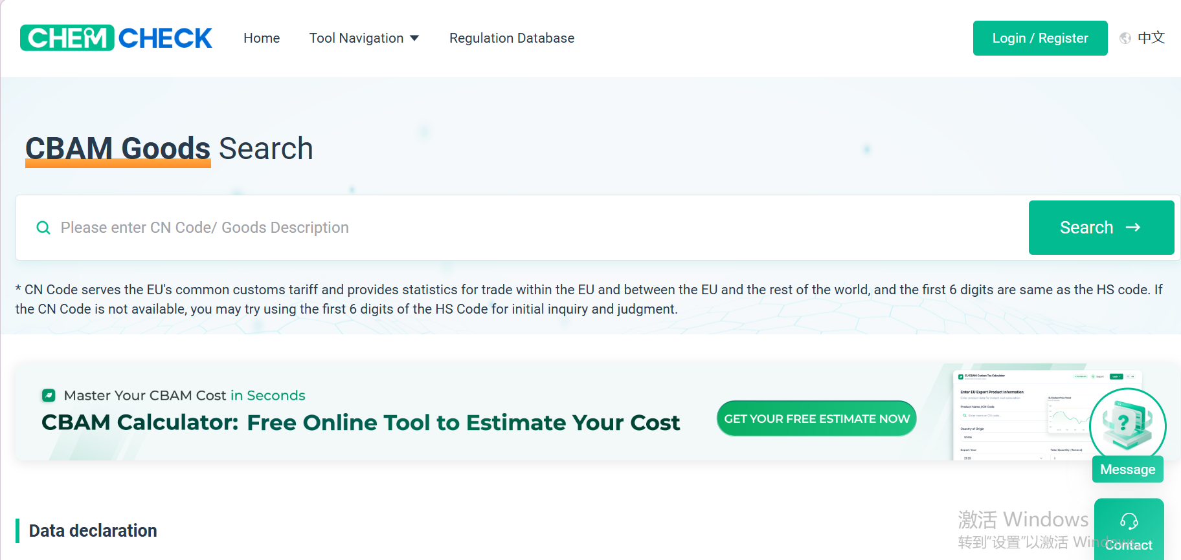The image size is (1181, 560).
Task: Focus the CN Code search input field
Action: pos(522,228)
